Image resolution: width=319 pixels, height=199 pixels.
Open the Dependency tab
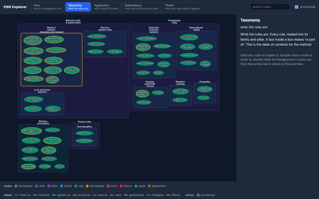pos(141,7)
